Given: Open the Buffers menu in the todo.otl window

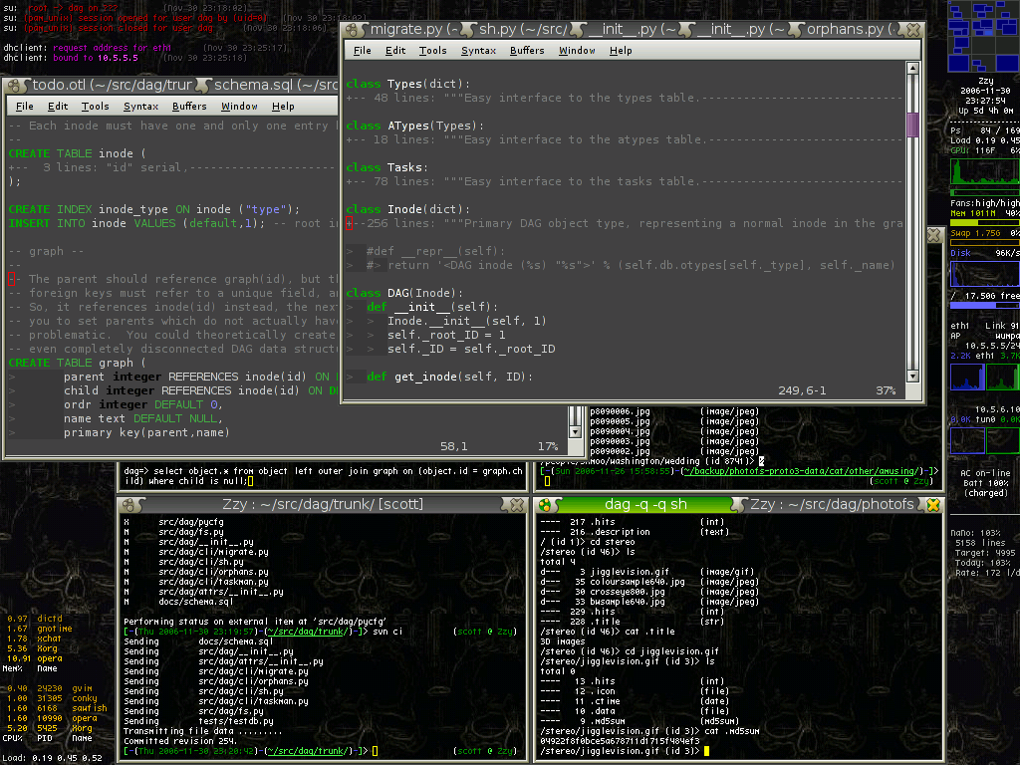Looking at the screenshot, I should pos(189,107).
